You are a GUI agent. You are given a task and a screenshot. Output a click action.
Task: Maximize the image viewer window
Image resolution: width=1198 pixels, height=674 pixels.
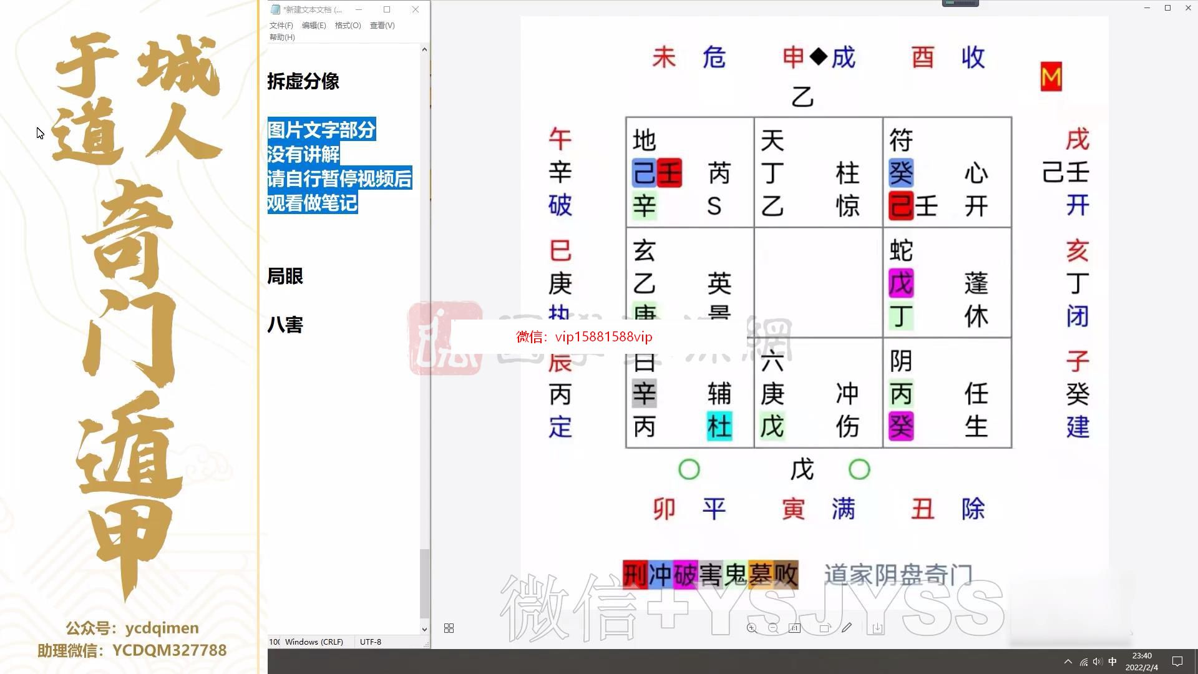coord(1167,7)
